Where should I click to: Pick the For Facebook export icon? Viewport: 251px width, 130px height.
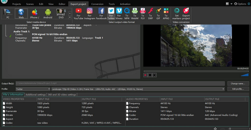click(x=101, y=14)
